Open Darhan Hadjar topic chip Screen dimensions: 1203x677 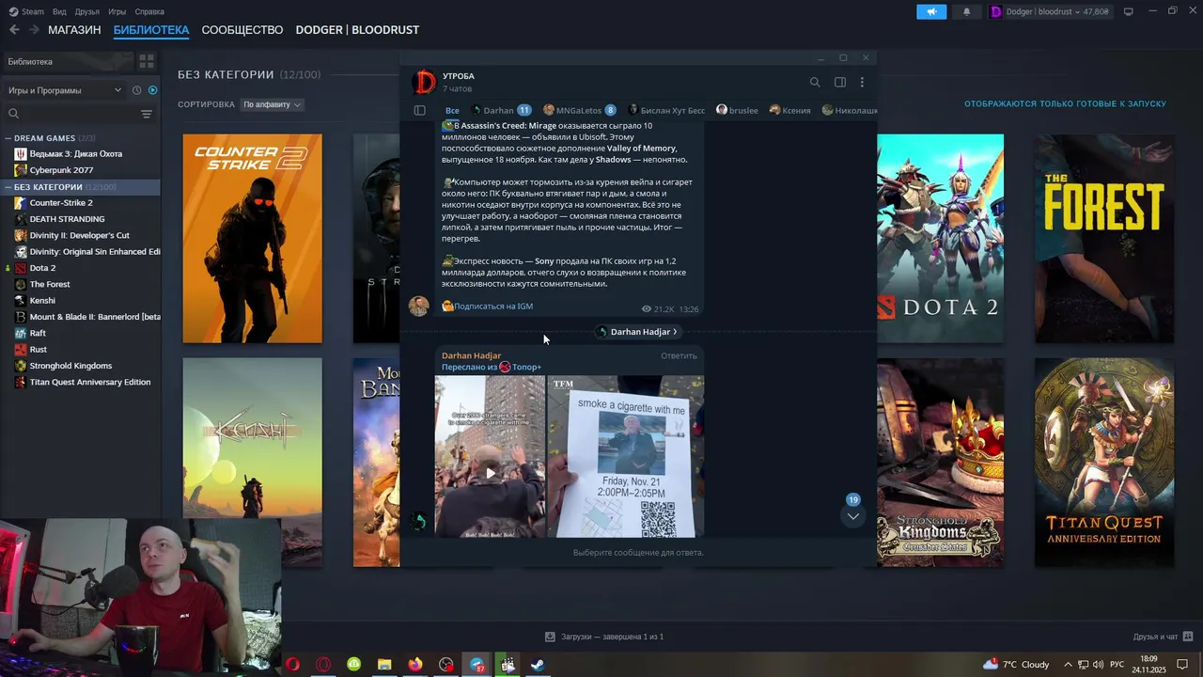638,332
